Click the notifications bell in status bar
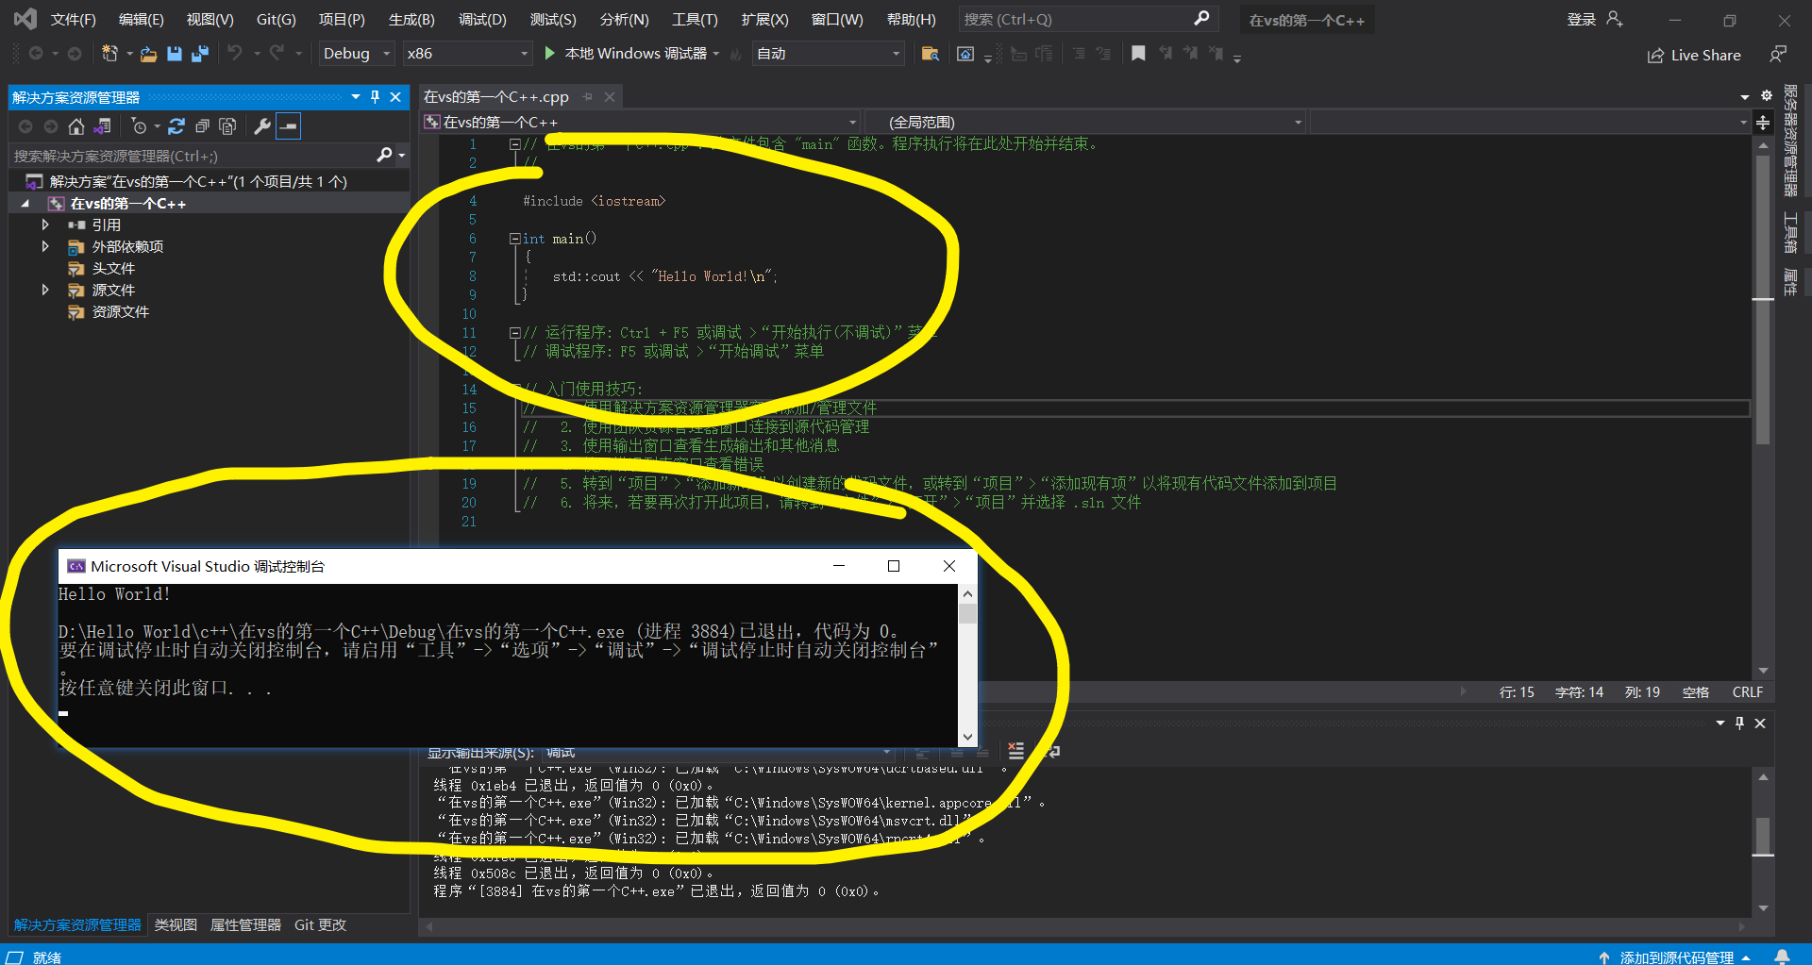1812x965 pixels. (1782, 957)
